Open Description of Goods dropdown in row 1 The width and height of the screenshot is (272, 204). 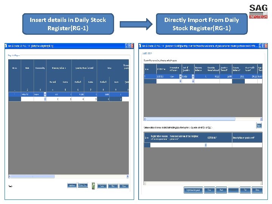(x=180, y=76)
